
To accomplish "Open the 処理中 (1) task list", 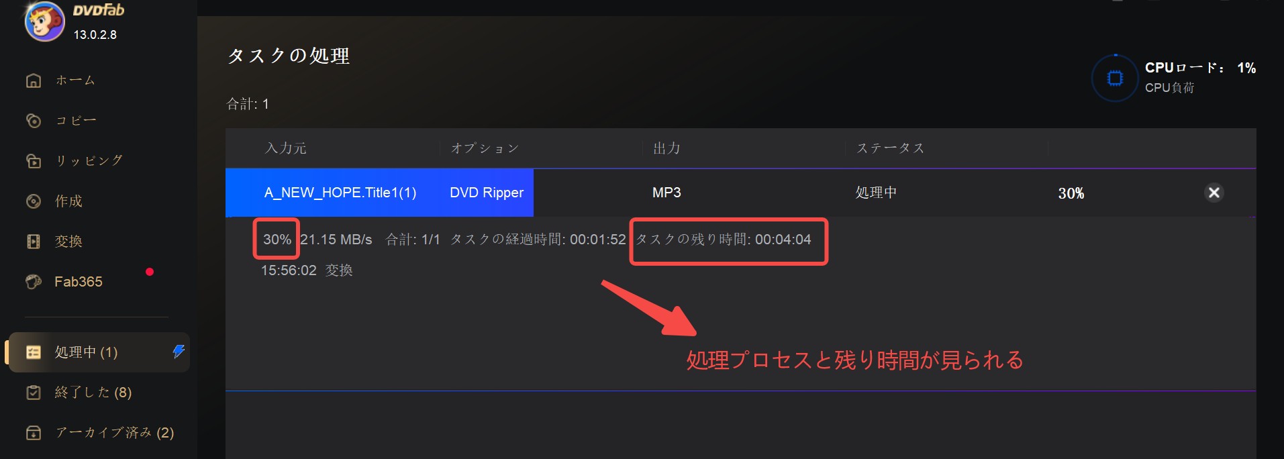I will (98, 352).
